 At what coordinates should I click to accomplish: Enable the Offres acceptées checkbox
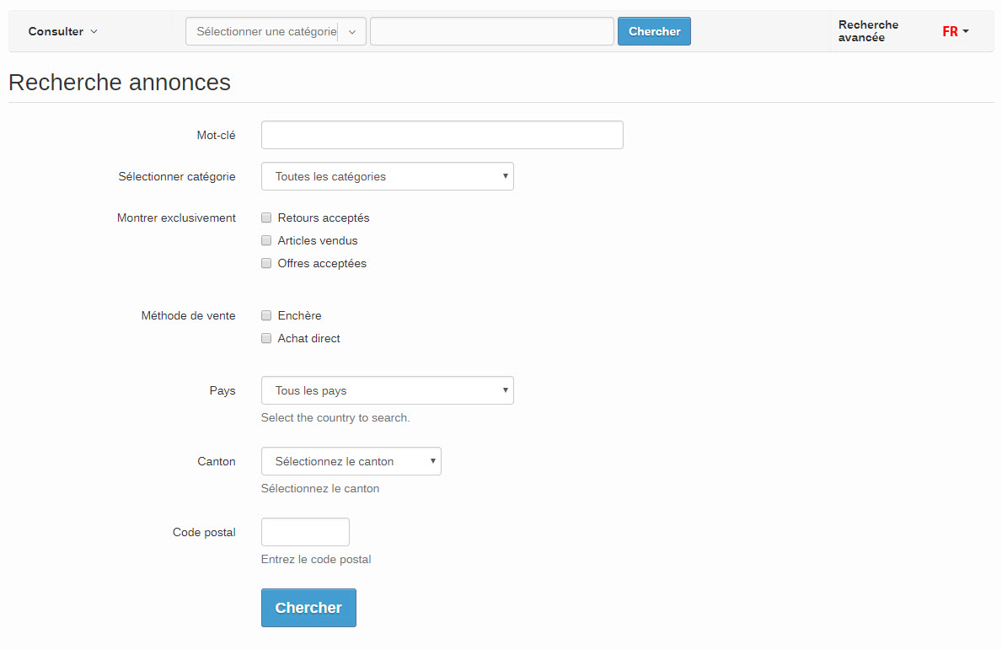point(266,263)
